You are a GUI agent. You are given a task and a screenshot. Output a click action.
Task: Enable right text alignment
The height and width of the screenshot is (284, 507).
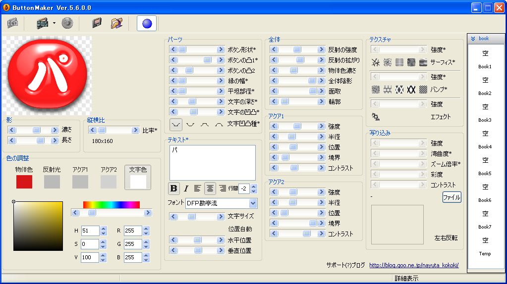tap(223, 189)
